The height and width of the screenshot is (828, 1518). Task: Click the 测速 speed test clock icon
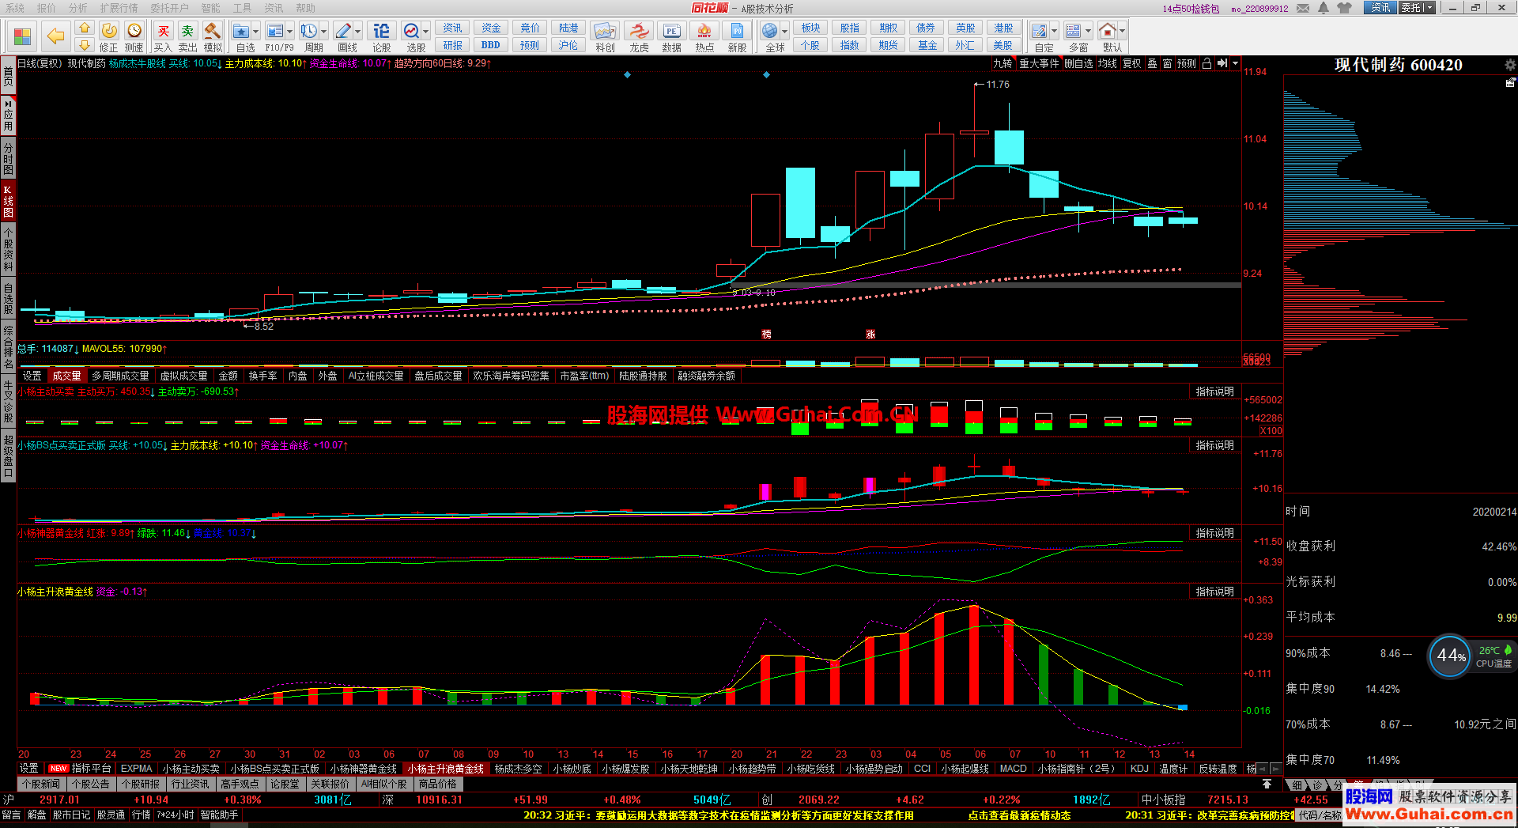pos(134,36)
